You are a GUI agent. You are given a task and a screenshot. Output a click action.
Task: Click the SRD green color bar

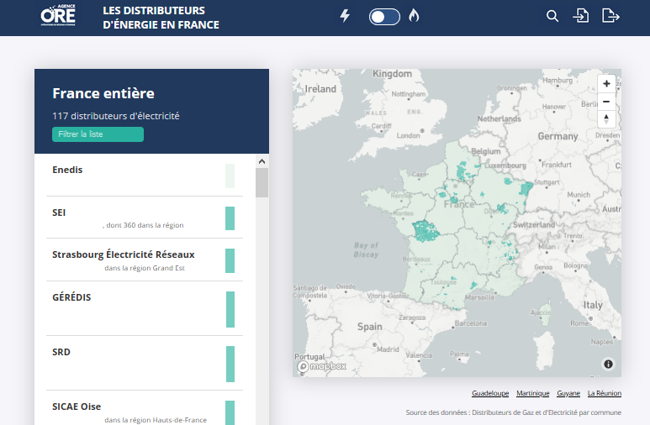coord(230,365)
